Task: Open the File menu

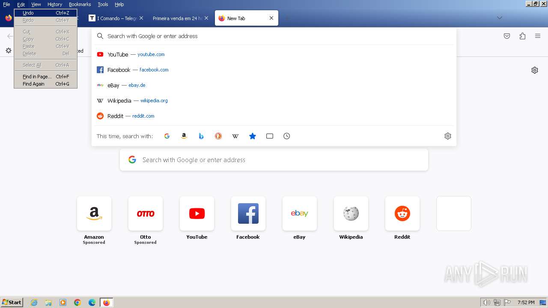Action: click(6, 4)
